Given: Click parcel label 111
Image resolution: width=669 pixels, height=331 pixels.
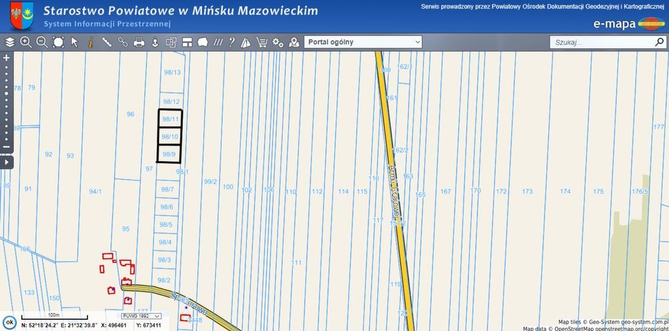Looking at the screenshot, I should pyautogui.click(x=296, y=263).
